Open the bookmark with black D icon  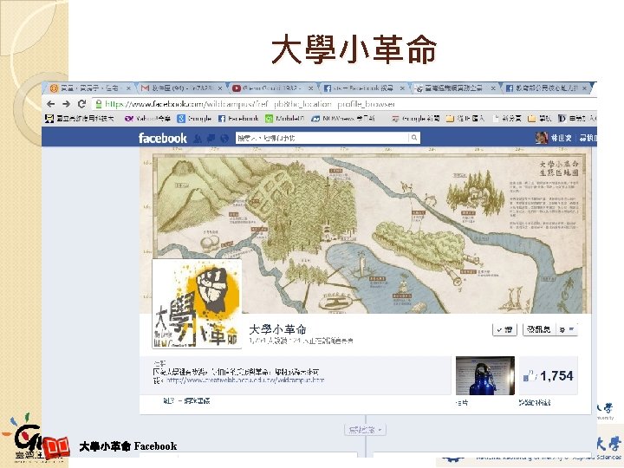[x=576, y=119]
